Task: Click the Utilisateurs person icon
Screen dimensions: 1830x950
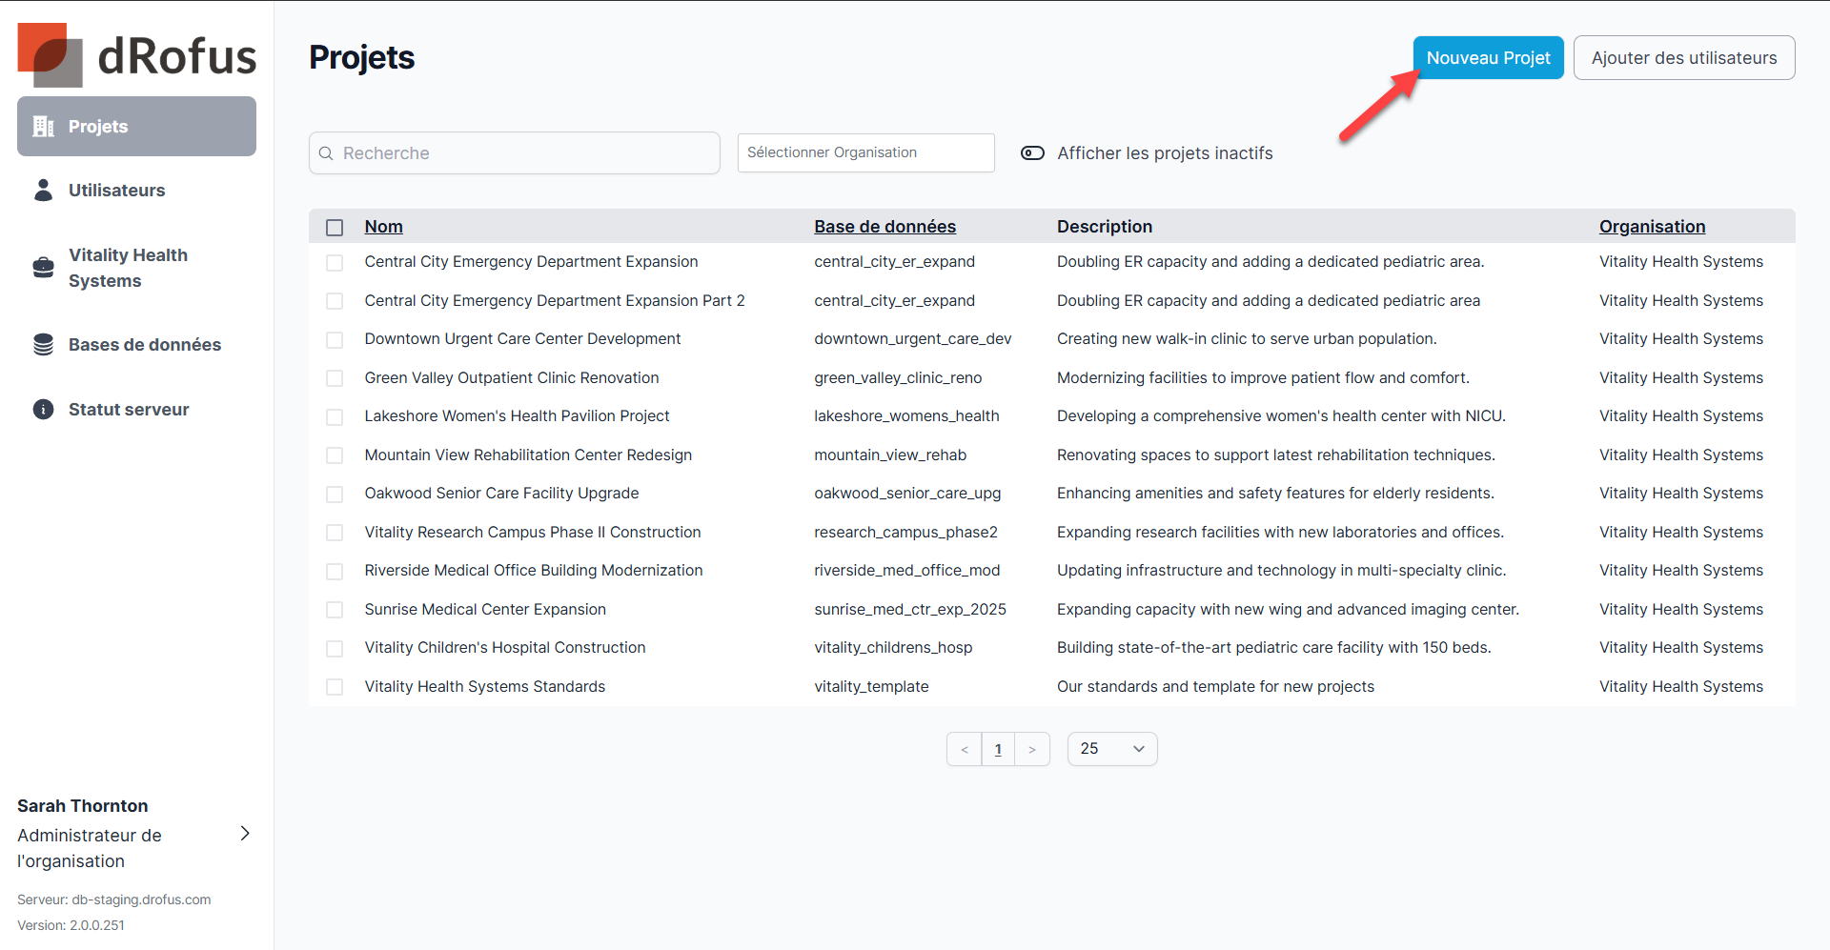Action: [x=44, y=191]
